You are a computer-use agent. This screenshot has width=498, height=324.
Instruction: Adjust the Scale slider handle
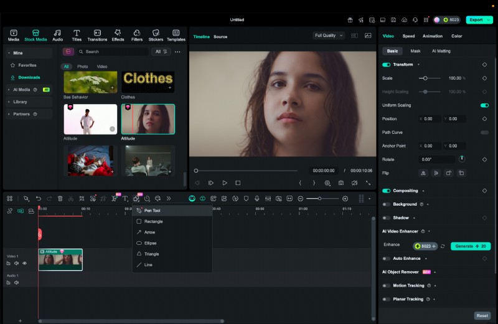[x=425, y=78]
